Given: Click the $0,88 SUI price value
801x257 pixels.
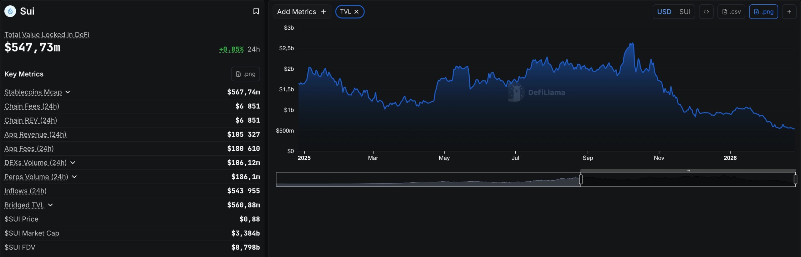Looking at the screenshot, I should (x=250, y=219).
